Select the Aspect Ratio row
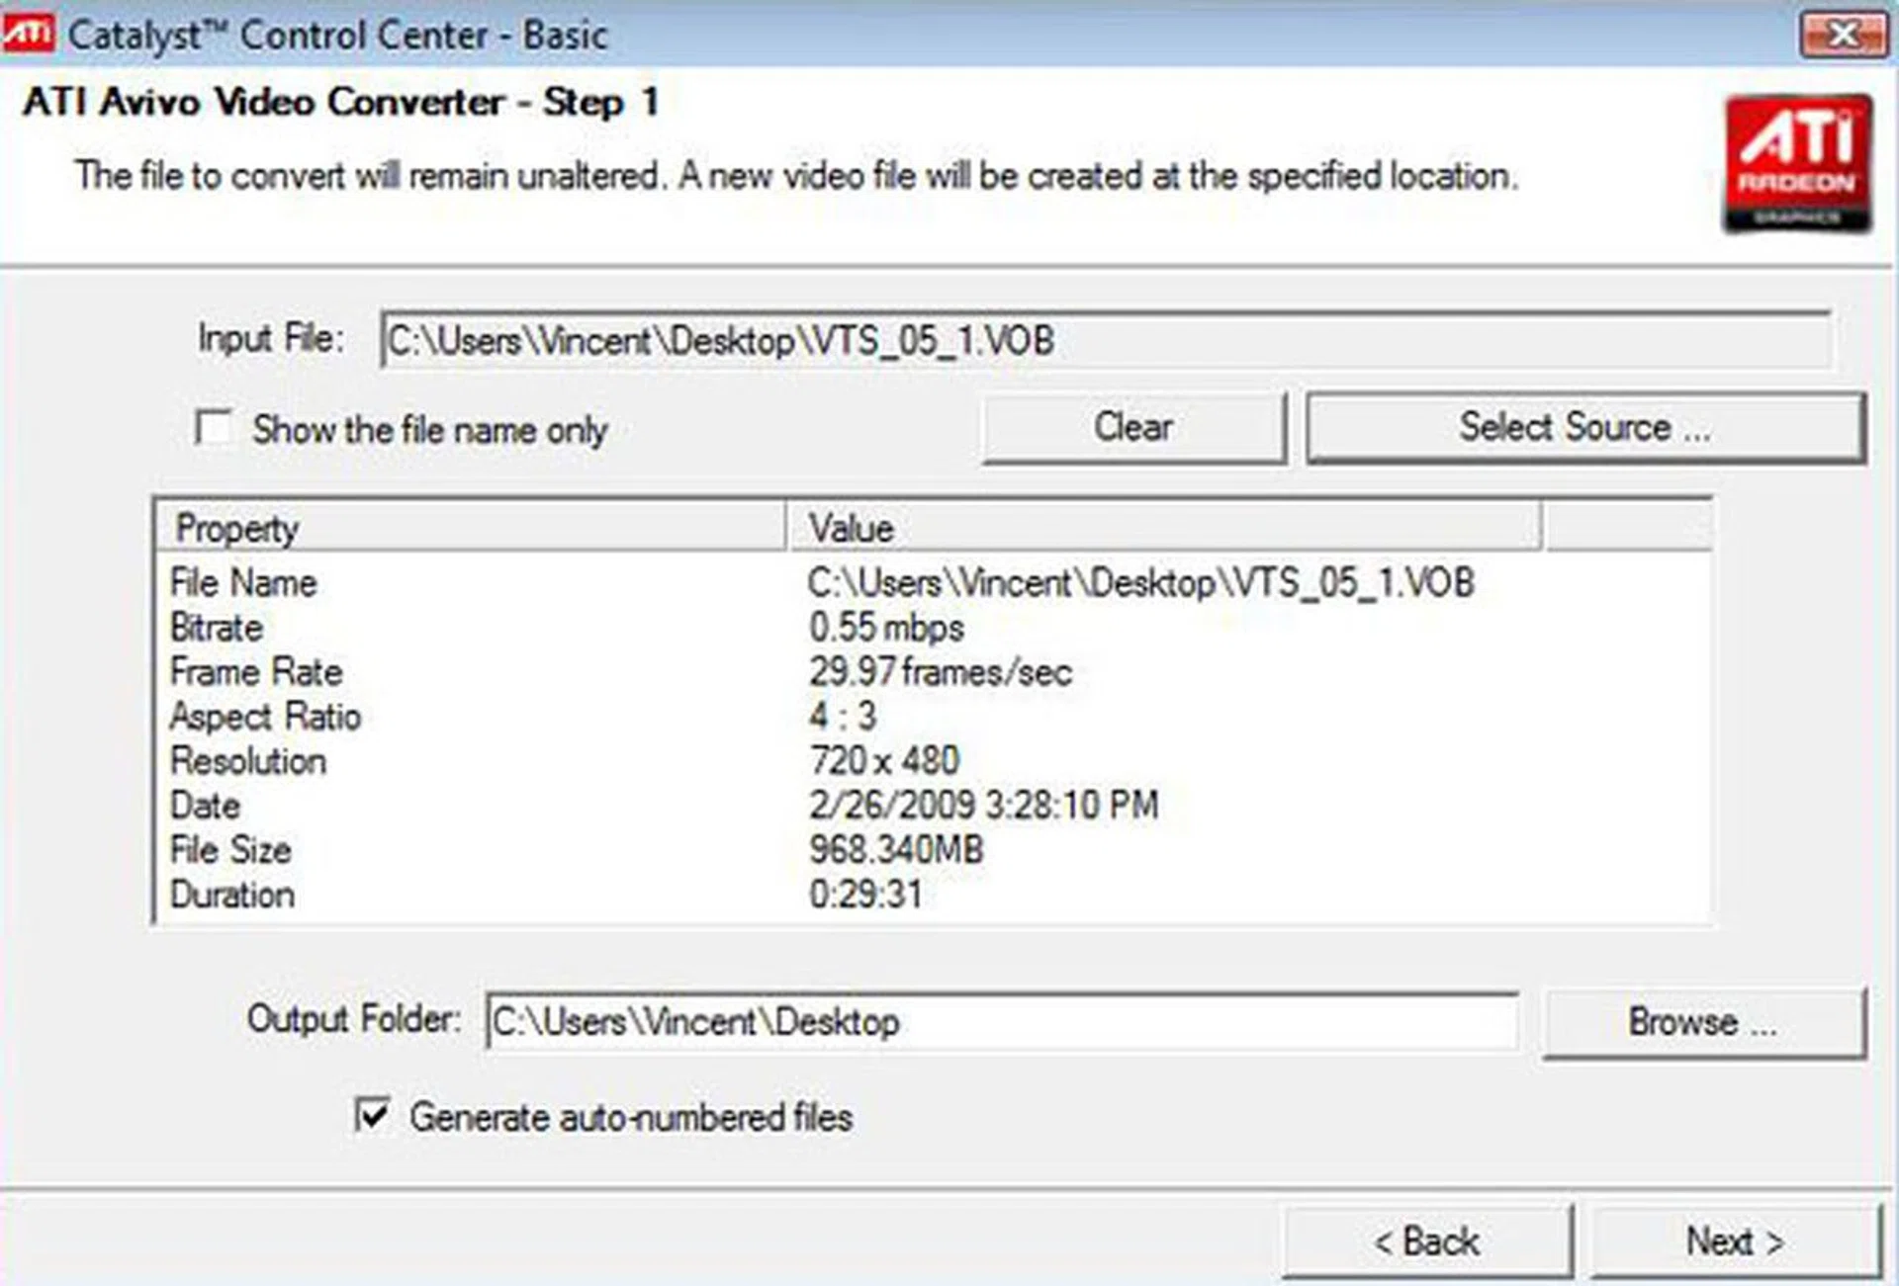The image size is (1899, 1286). tap(933, 717)
